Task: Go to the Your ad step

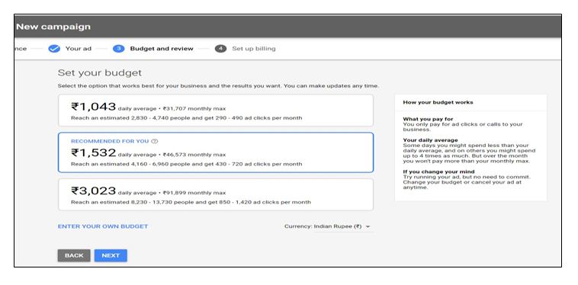Action: tap(78, 49)
